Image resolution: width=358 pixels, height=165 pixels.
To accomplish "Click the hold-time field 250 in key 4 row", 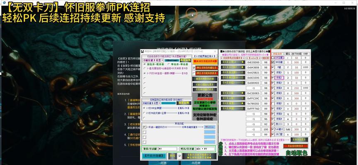I will click(297, 88).
